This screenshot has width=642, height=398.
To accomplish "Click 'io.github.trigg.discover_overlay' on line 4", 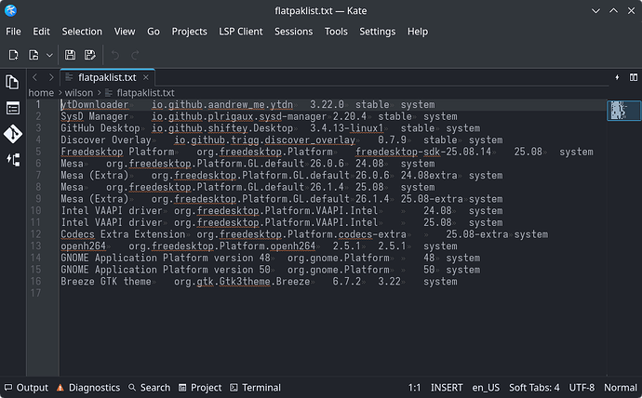I will [x=264, y=139].
